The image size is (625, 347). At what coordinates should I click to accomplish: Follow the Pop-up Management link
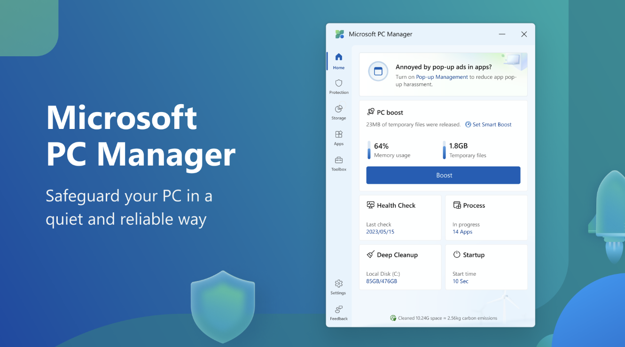click(442, 77)
